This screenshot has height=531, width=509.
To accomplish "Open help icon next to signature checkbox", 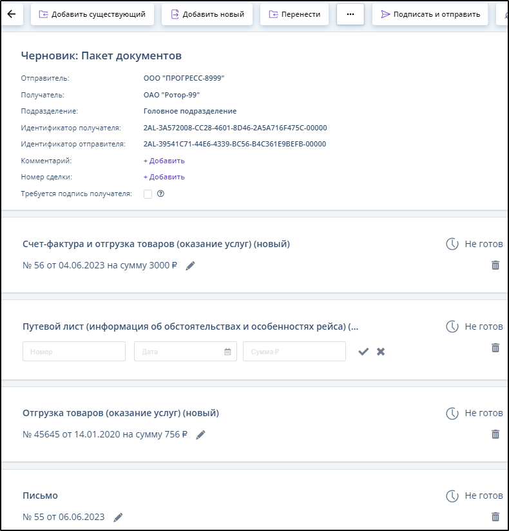I will pos(161,194).
